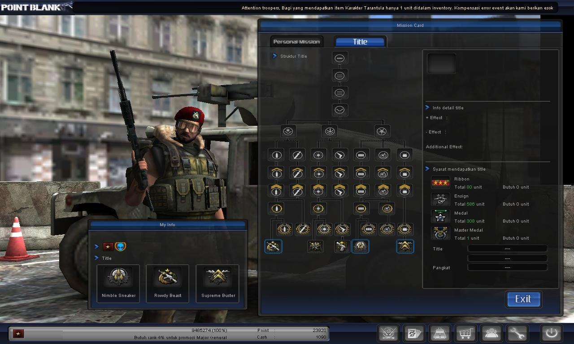Open the Inventory backpack icon

[440, 333]
